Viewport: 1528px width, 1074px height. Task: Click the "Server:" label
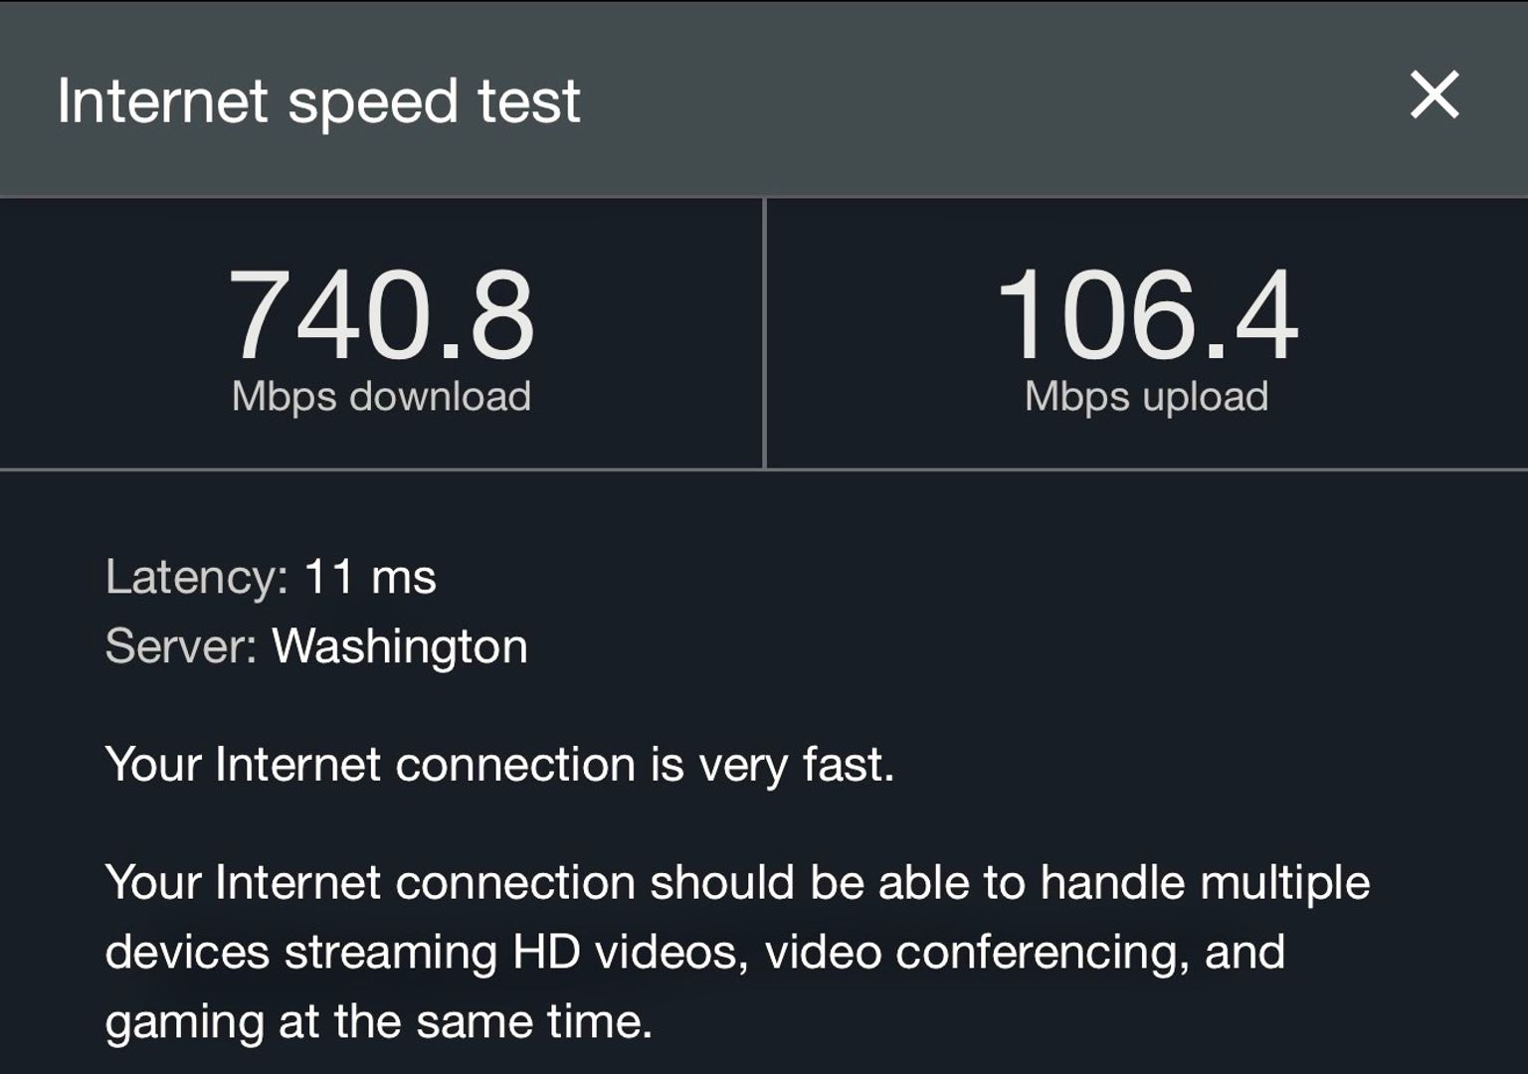pyautogui.click(x=181, y=646)
